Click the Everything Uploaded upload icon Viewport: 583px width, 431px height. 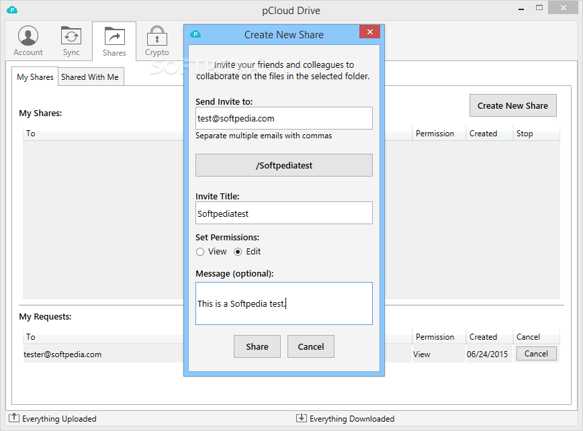13,418
